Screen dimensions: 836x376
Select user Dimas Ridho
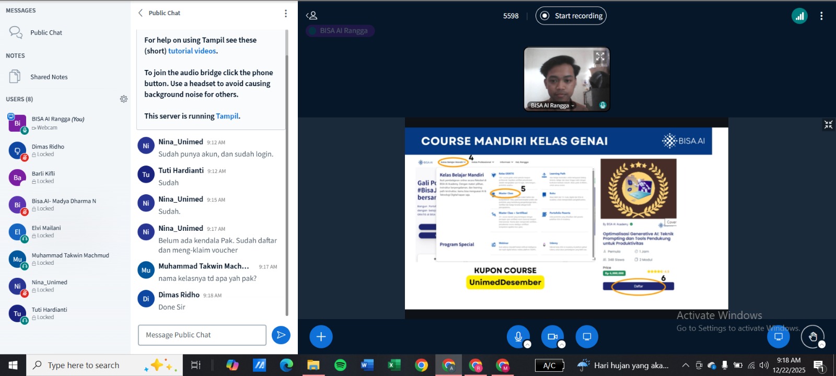pyautogui.click(x=65, y=150)
